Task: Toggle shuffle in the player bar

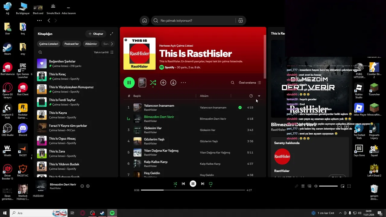Action: tap(175, 184)
